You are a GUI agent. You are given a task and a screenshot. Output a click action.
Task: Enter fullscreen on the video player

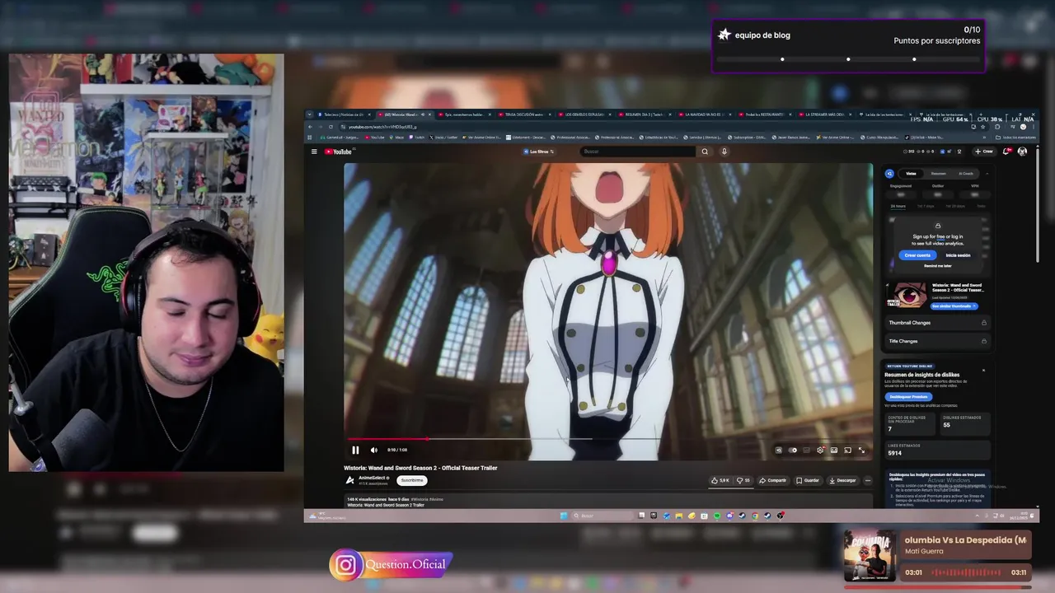861,451
